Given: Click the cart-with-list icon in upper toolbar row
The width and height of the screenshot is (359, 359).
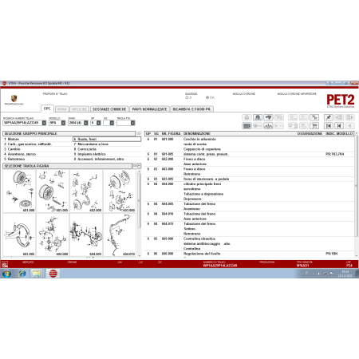Looking at the screenshot, I should point(314,117).
